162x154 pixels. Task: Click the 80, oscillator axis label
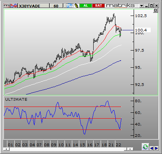(x=138, y=101)
